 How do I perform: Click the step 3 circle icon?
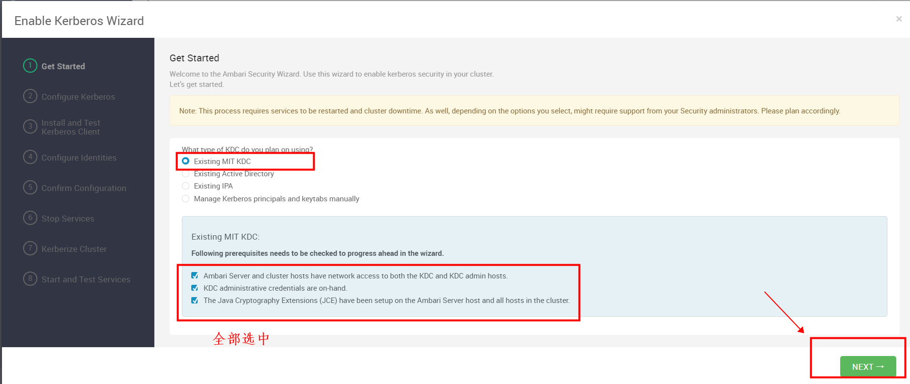click(30, 127)
